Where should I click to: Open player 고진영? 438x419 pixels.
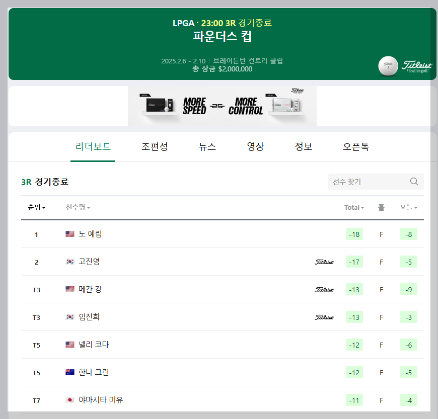(89, 262)
